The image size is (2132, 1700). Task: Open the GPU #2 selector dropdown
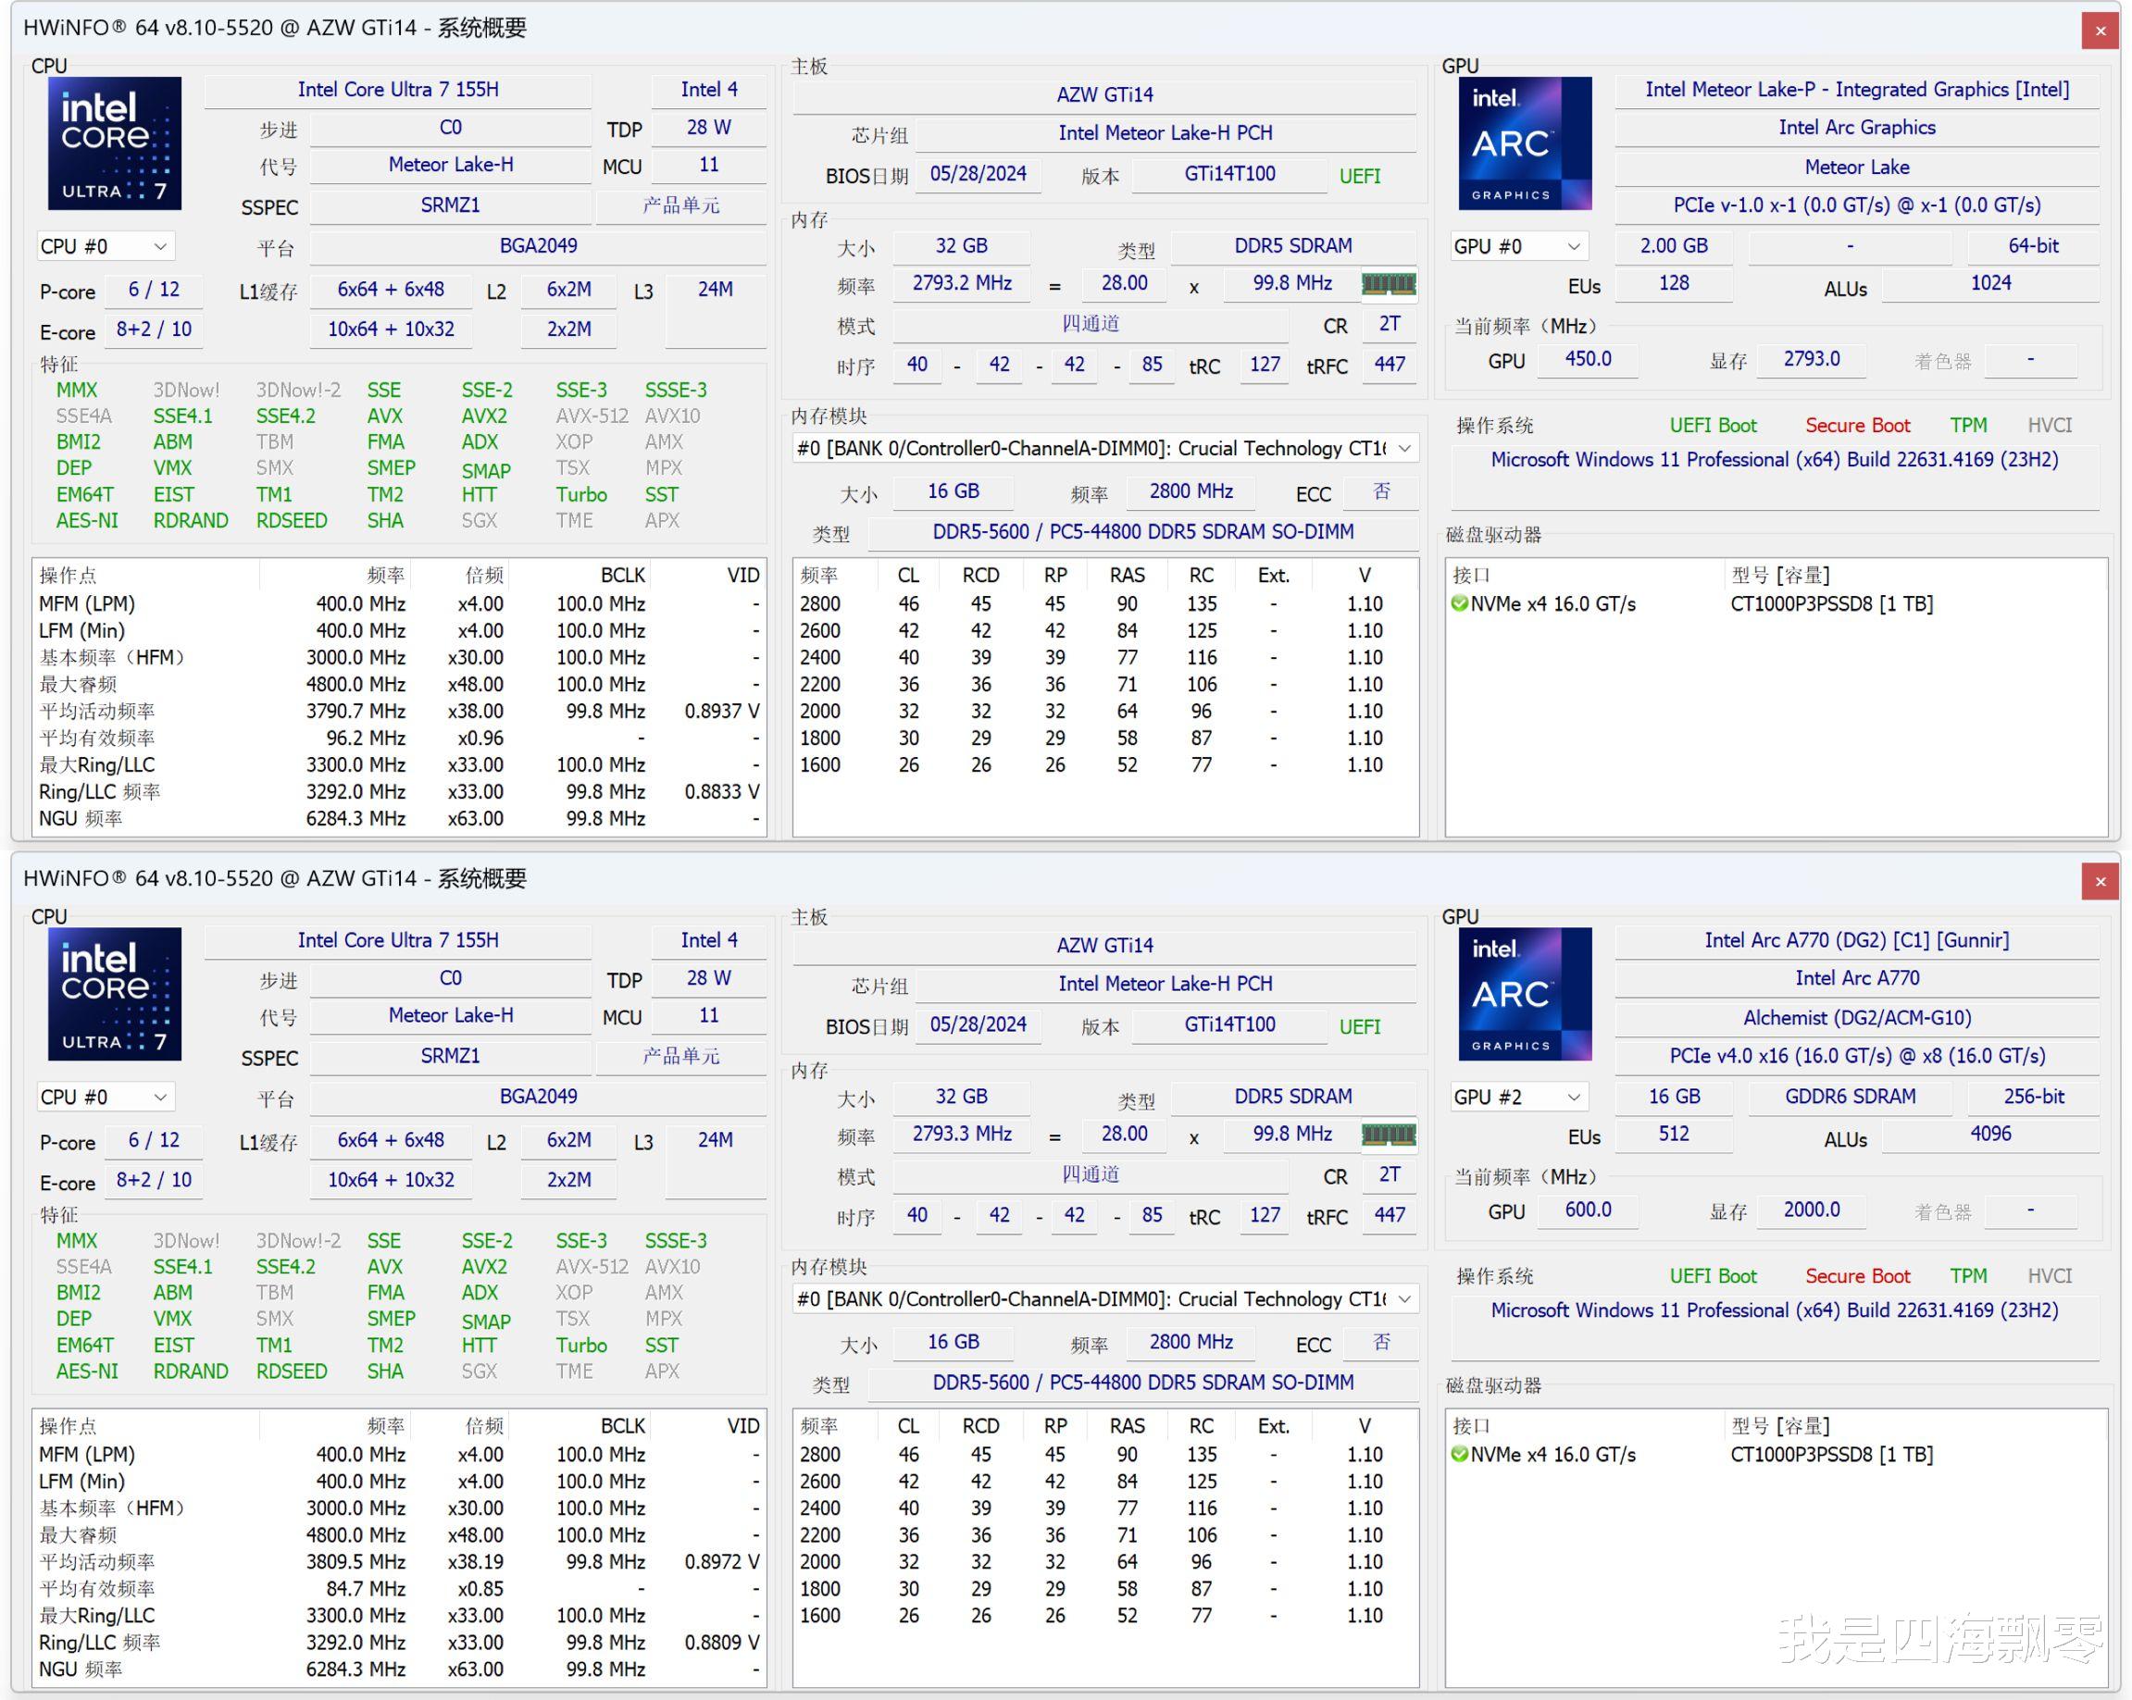pyautogui.click(x=1518, y=1098)
